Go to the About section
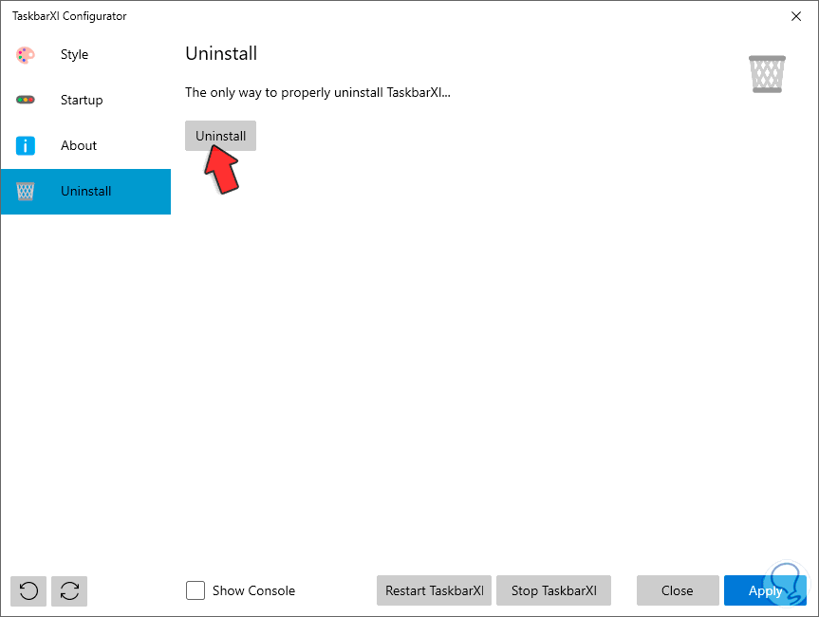This screenshot has width=819, height=617. click(x=85, y=145)
